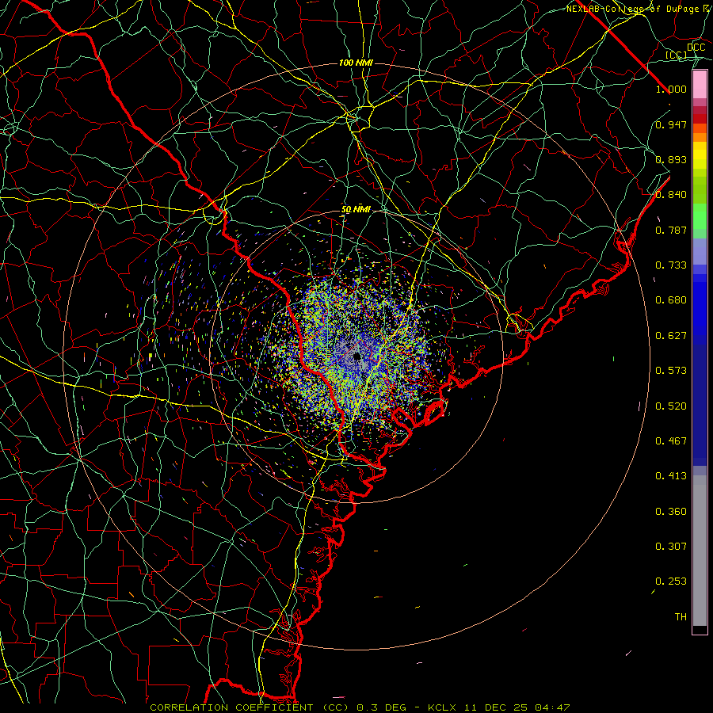
Task: Click the 0.467 scale value
Action: (671, 441)
